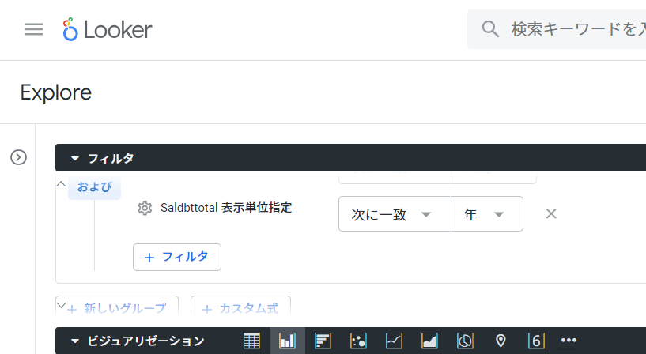Open the hamburger main menu
Screen dimensions: 646x354
[34, 29]
